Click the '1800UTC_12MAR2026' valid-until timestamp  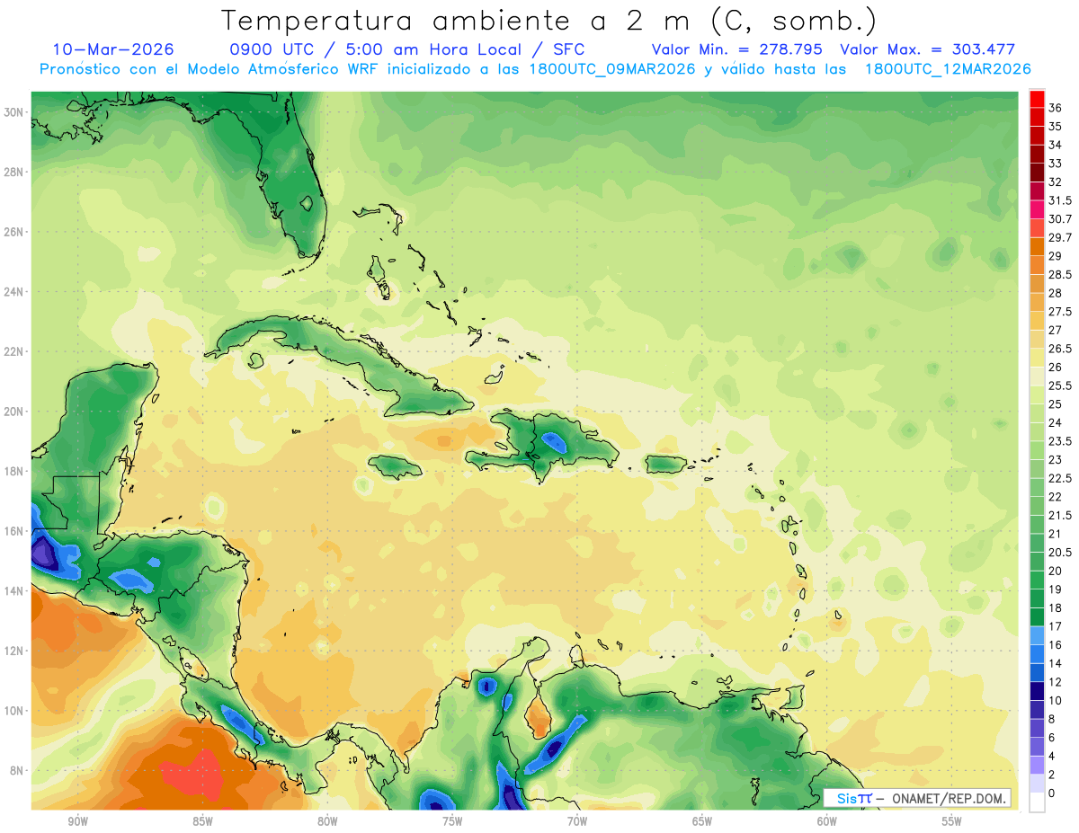point(948,69)
